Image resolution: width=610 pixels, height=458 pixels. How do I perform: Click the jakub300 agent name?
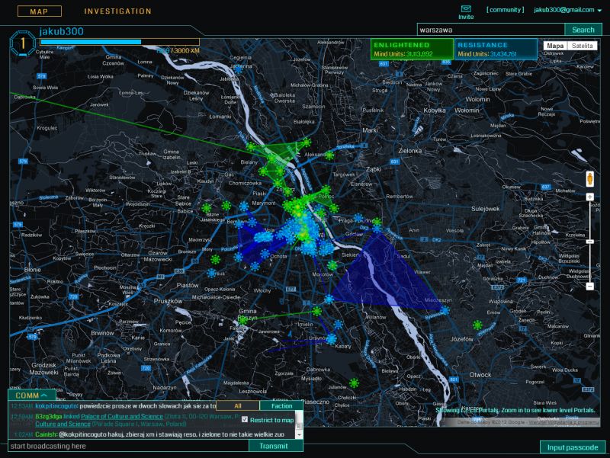click(62, 31)
